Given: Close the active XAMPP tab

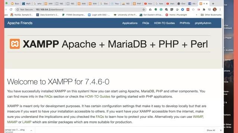Looking at the screenshot, I should pos(207,4).
